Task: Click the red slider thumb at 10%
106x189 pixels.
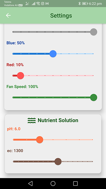Action: [x=21, y=76]
